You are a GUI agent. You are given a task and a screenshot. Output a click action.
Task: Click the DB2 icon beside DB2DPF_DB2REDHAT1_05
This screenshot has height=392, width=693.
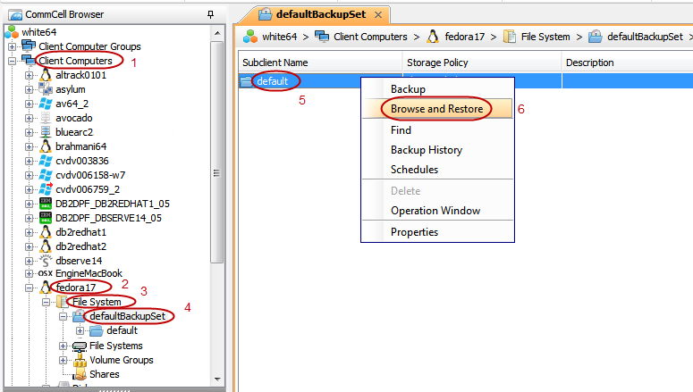(46, 204)
